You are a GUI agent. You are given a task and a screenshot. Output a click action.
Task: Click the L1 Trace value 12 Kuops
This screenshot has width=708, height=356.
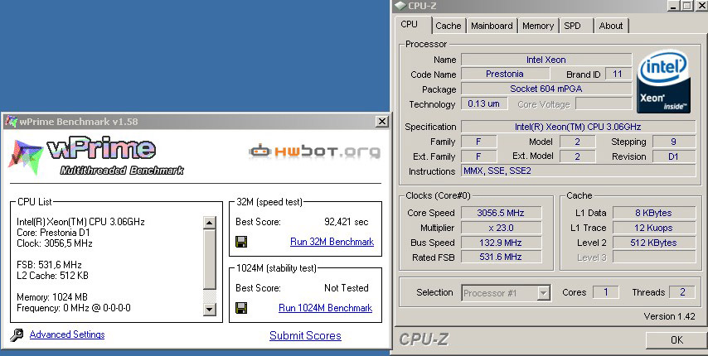653,228
